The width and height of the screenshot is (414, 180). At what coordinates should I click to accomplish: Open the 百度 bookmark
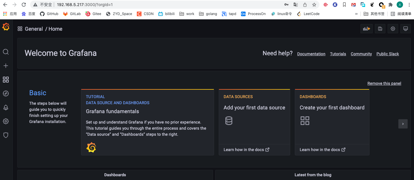pyautogui.click(x=28, y=14)
